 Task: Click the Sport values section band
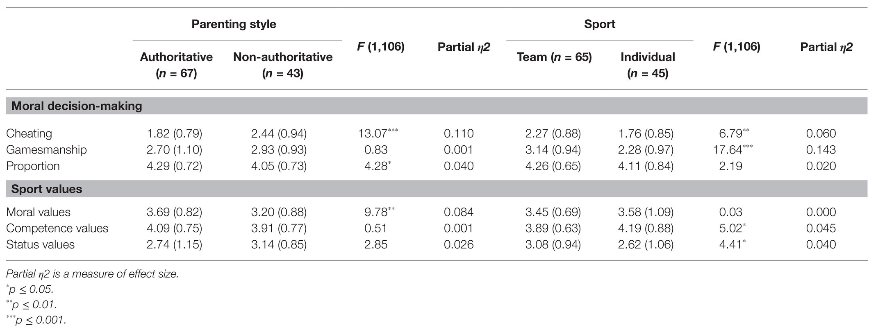point(437,189)
